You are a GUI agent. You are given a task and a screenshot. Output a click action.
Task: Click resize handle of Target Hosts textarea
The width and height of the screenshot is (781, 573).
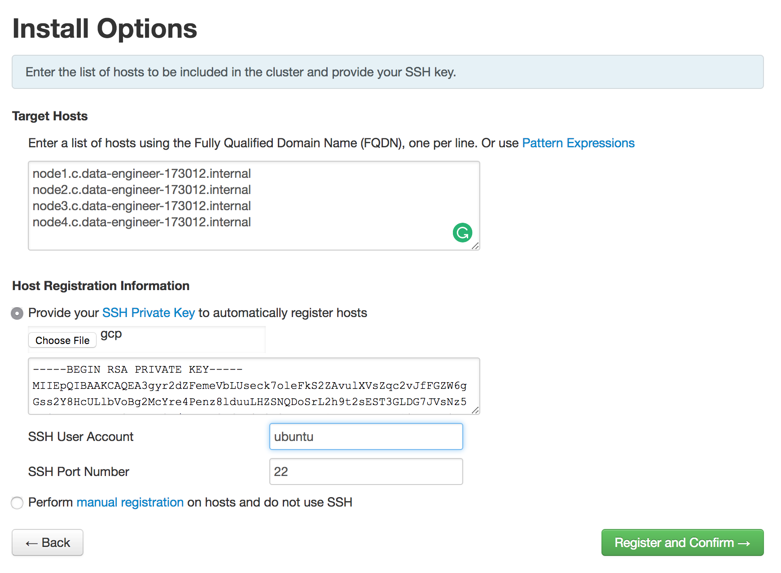click(475, 246)
